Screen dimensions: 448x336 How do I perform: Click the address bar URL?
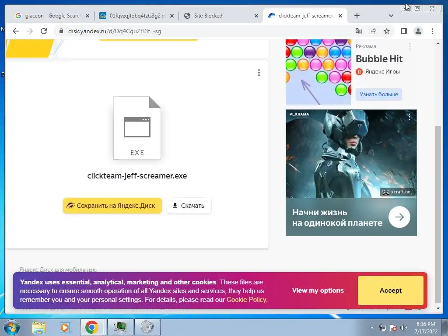coord(115,31)
